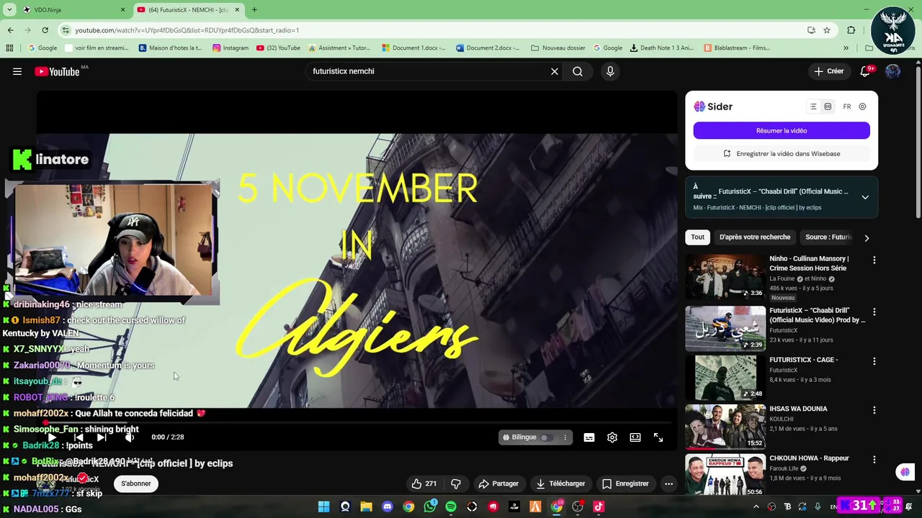The height and width of the screenshot is (518, 922).
Task: Select D'après votre recherche chip
Action: tap(755, 237)
